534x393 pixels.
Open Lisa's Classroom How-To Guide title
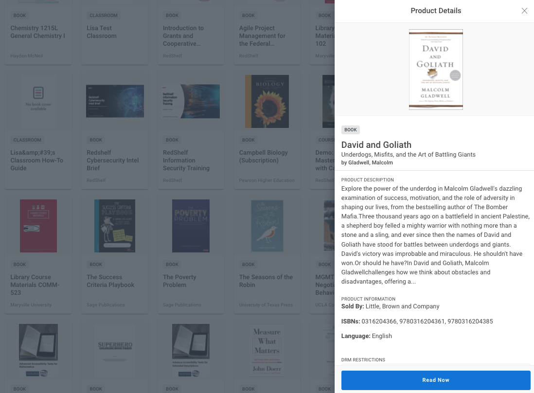pos(37,161)
